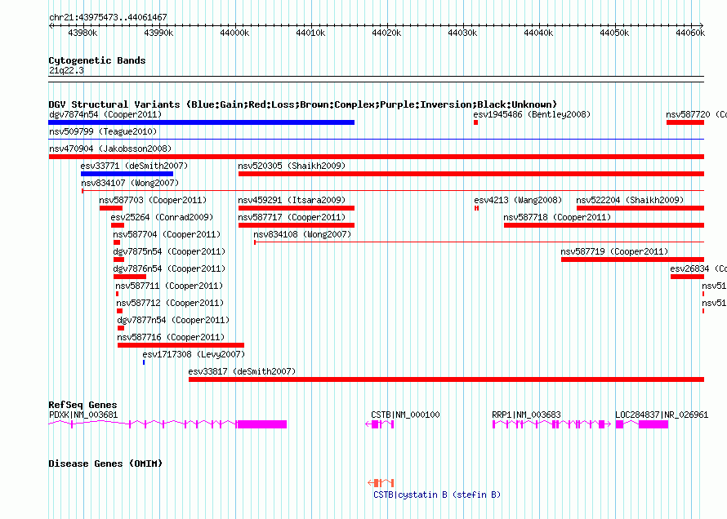Open the RRP1|NM_003683 gene label
The image size is (727, 519).
click(x=526, y=415)
